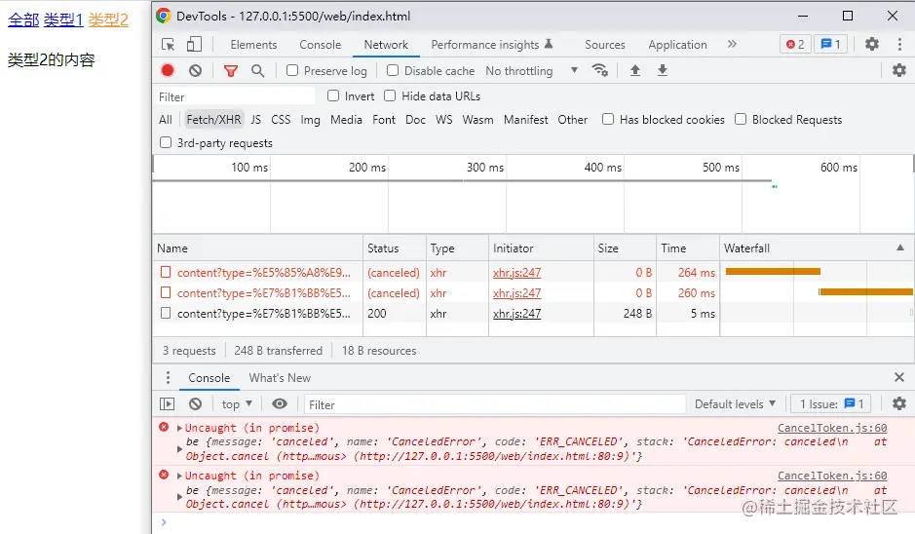This screenshot has width=915, height=534.
Task: Check 3rd-party requests checkbox
Action: click(166, 142)
